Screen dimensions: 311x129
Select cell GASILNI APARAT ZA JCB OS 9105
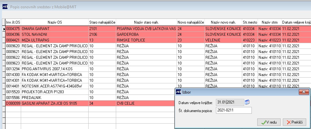[55, 103]
